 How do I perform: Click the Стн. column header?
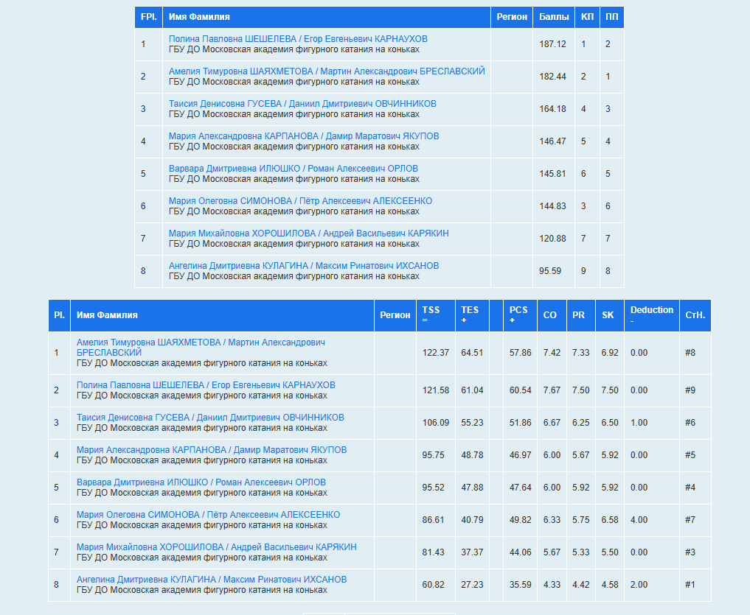[x=695, y=315]
